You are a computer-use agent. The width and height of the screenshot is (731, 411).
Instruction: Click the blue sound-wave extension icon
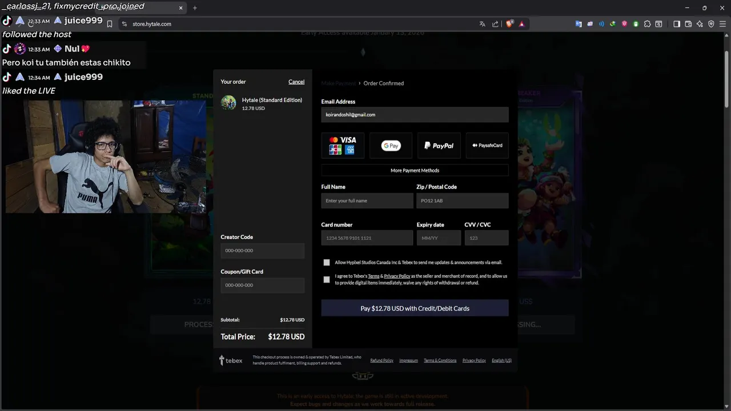[x=601, y=24]
